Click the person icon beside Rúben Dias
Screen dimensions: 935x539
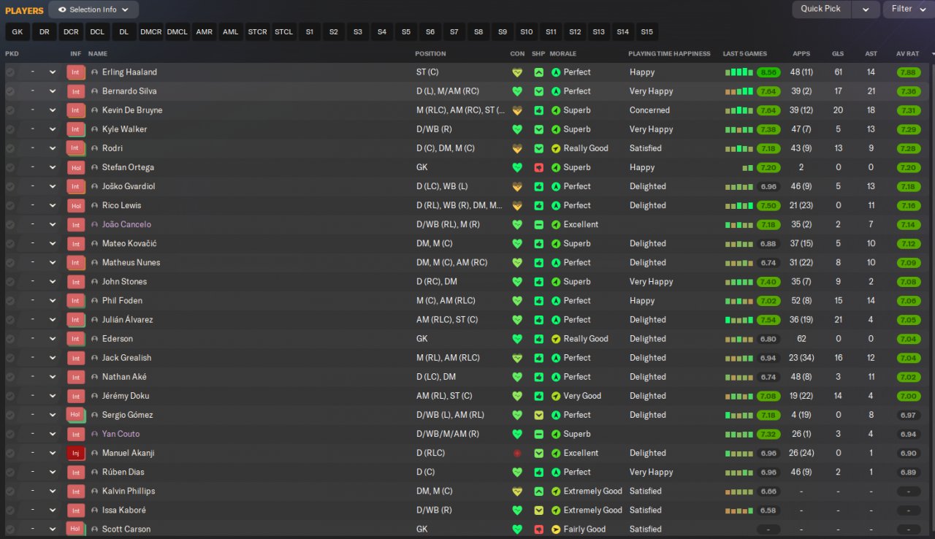coord(95,473)
